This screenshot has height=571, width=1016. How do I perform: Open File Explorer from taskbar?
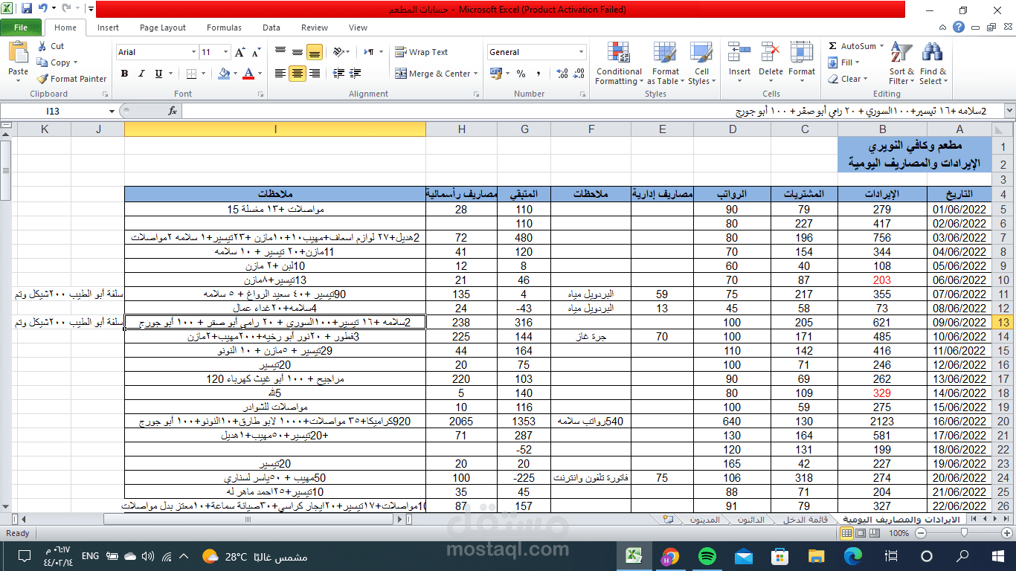click(x=817, y=556)
